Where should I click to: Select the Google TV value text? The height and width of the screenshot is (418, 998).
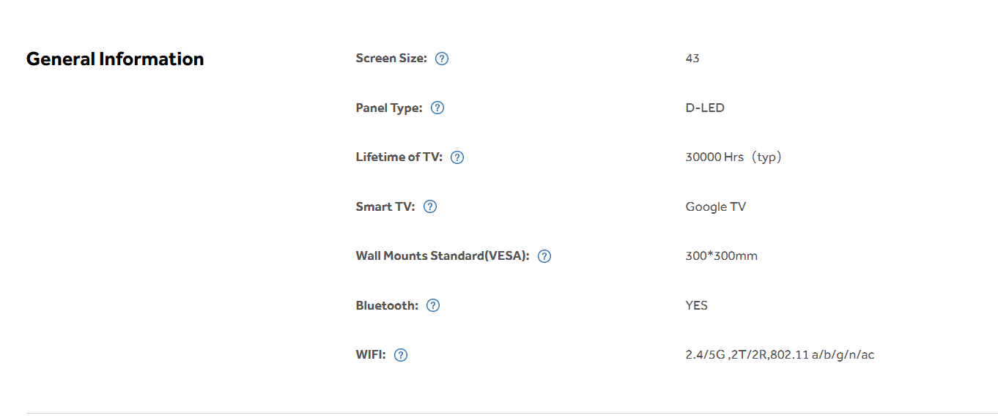click(x=716, y=206)
